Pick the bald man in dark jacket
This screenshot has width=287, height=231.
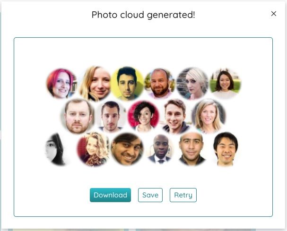(x=192, y=149)
